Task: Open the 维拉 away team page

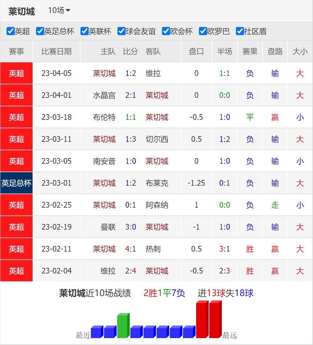Action: pos(154,73)
